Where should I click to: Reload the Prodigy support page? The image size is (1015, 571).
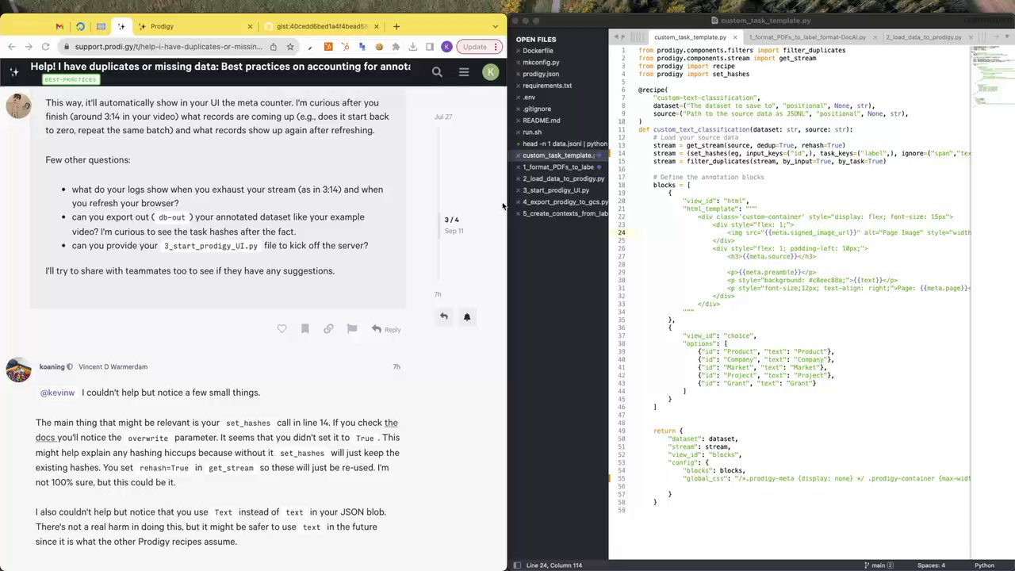(x=47, y=47)
